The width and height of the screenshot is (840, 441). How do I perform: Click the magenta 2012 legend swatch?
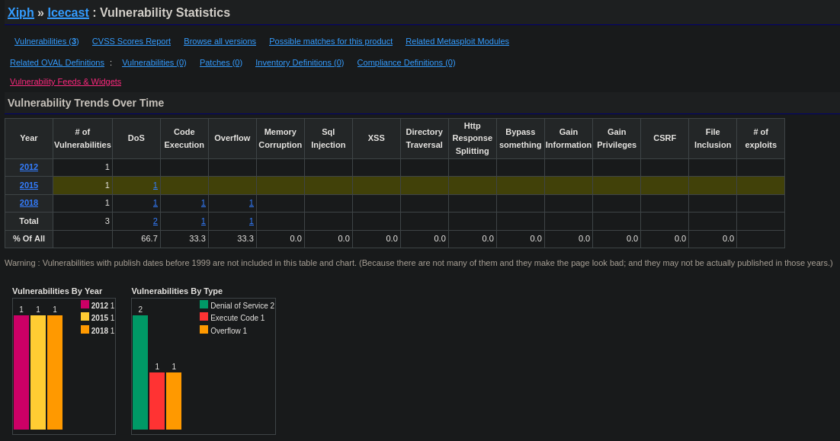(x=85, y=305)
